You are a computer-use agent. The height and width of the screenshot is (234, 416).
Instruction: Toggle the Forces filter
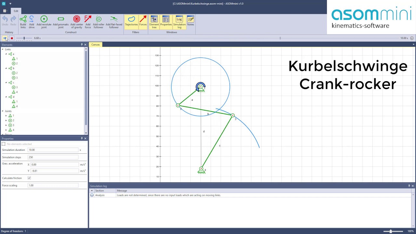[143, 22]
